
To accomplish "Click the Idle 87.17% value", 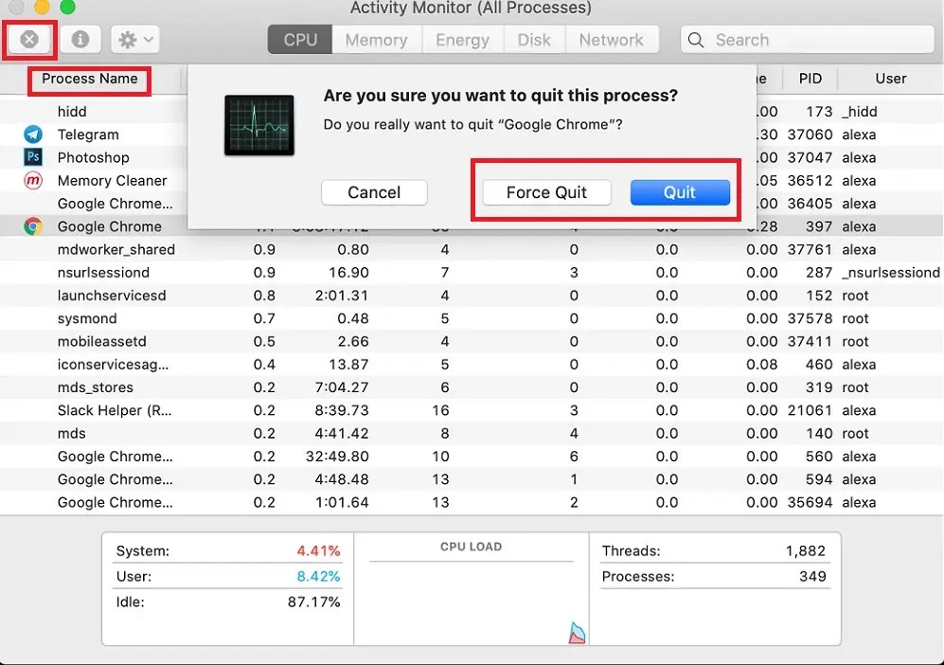I will (x=313, y=602).
